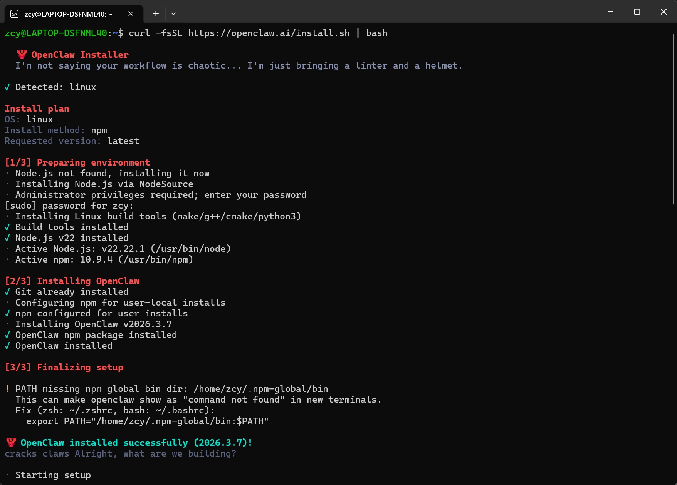Click '[1/3] Preparing environment' heading

click(77, 162)
